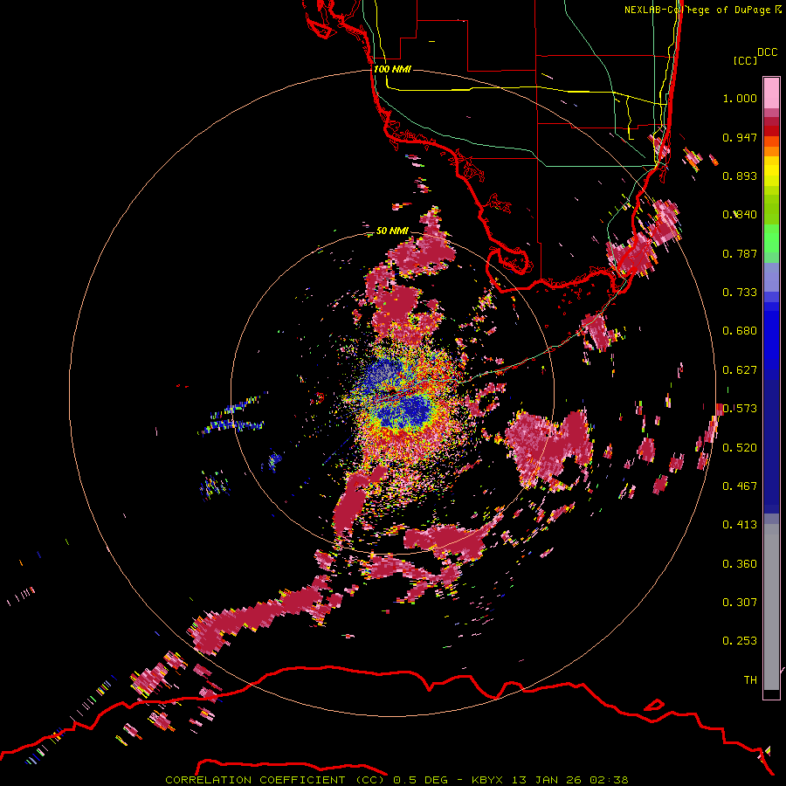The image size is (786, 786).
Task: Select the 0.360 legend value
Action: (x=740, y=564)
